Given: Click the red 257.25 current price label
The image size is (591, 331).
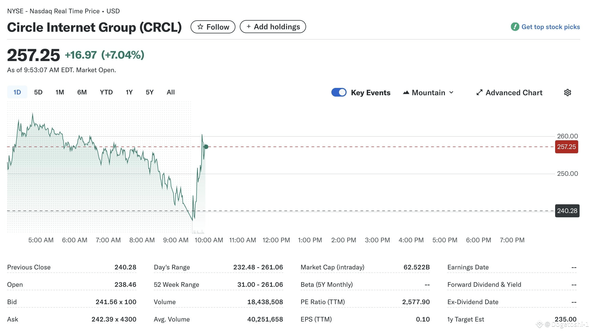Looking at the screenshot, I should [567, 147].
